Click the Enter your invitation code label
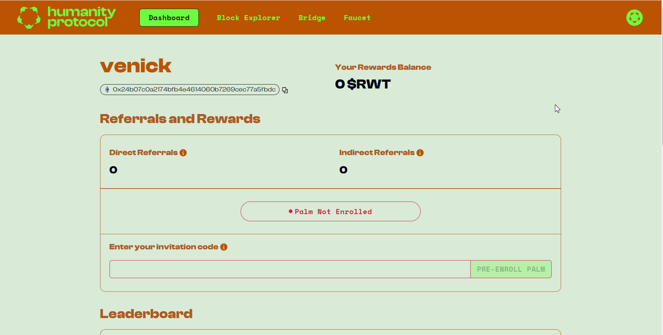 coord(164,247)
